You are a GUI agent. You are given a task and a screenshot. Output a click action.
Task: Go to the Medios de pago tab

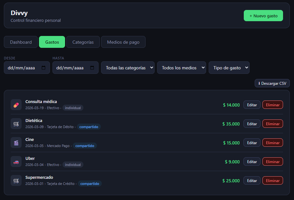coord(123,42)
